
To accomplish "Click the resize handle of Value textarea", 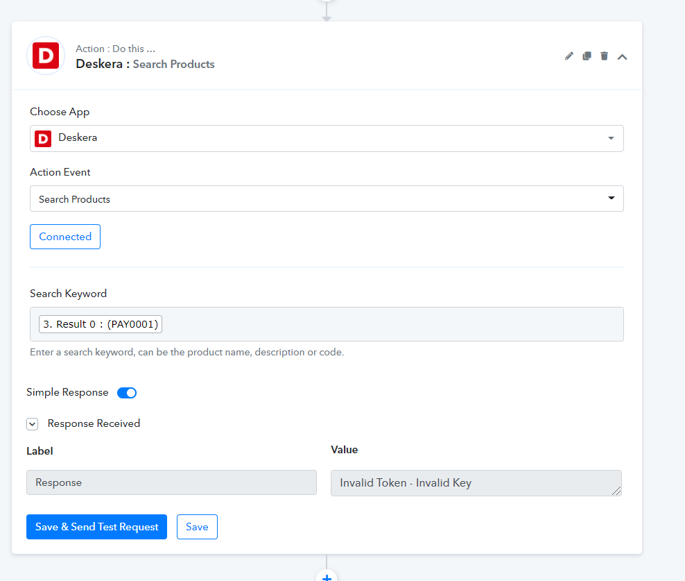I will (x=616, y=491).
